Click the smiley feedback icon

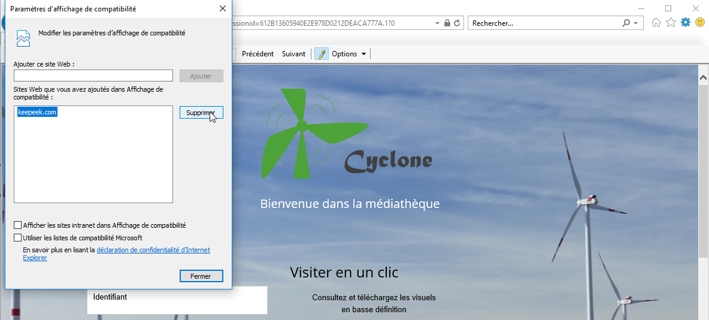[699, 23]
